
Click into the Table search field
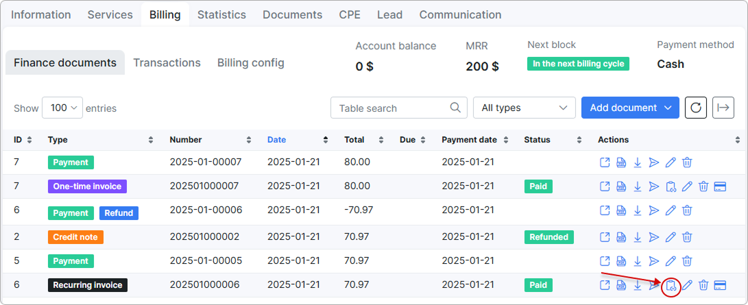coord(399,108)
